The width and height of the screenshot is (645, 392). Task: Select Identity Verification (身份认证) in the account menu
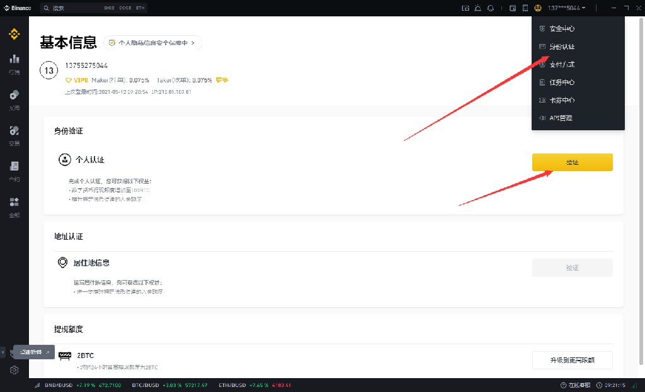(x=578, y=47)
